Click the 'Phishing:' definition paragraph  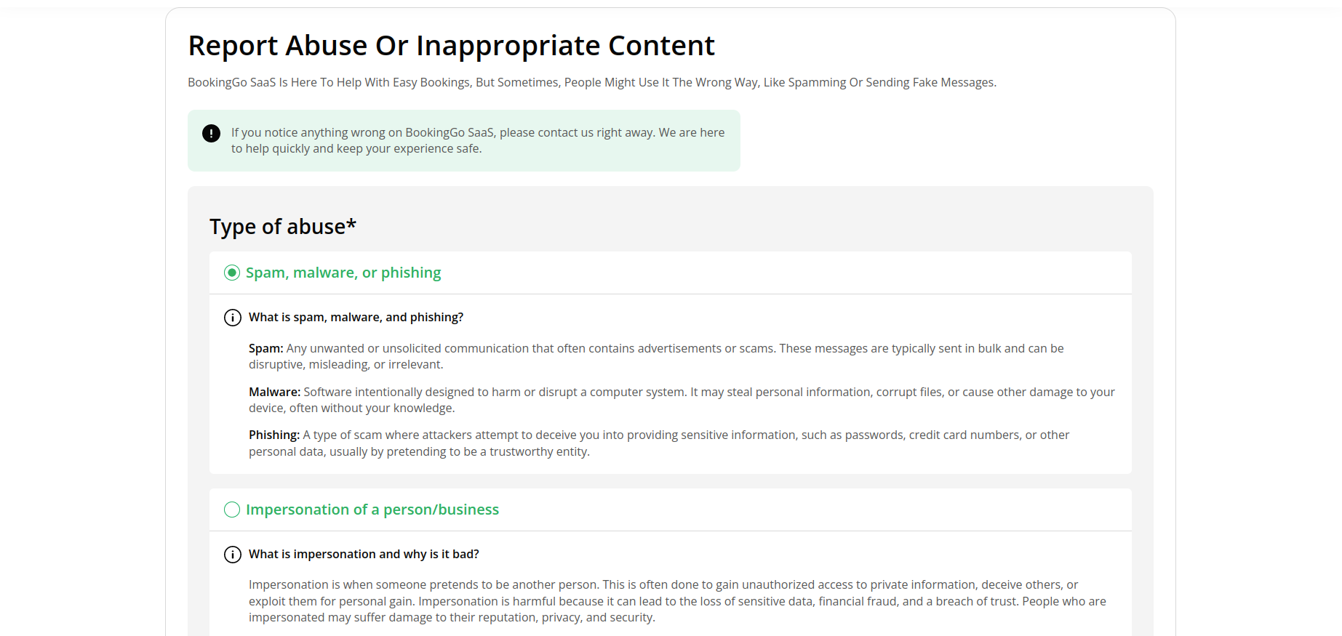tap(659, 443)
